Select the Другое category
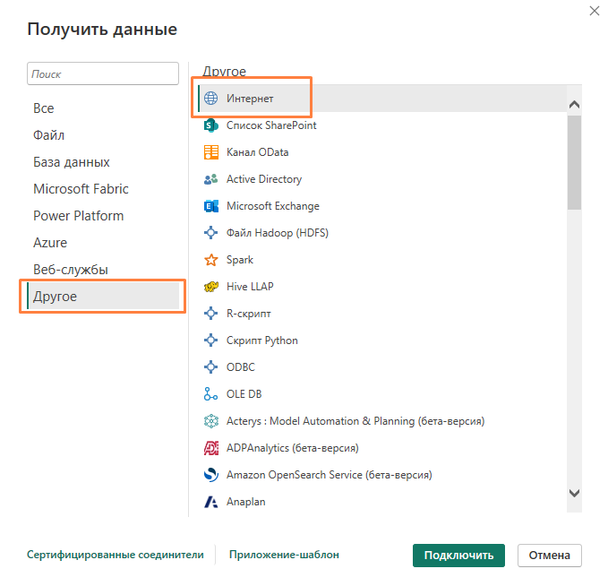 click(103, 296)
